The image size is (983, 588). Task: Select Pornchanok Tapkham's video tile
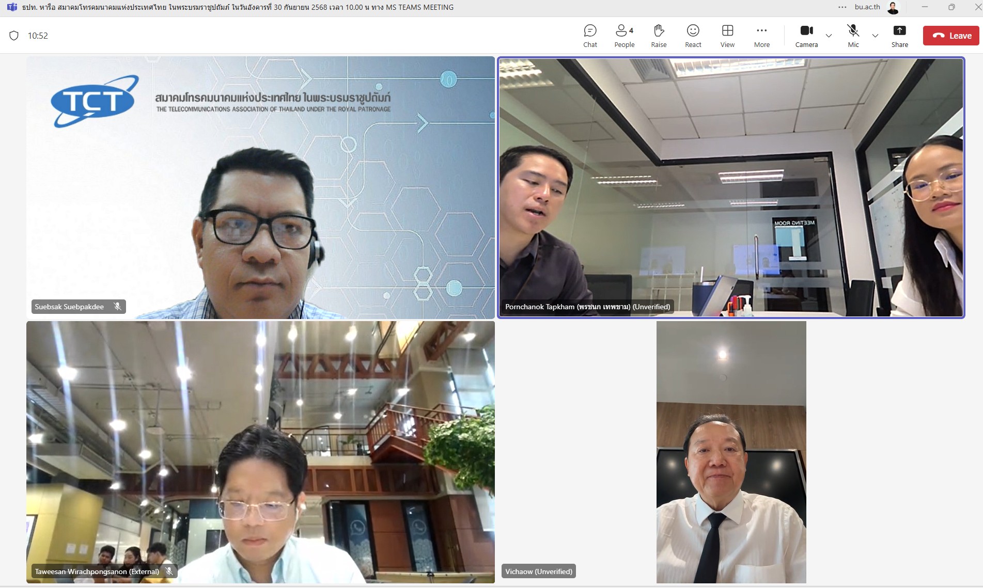point(730,187)
